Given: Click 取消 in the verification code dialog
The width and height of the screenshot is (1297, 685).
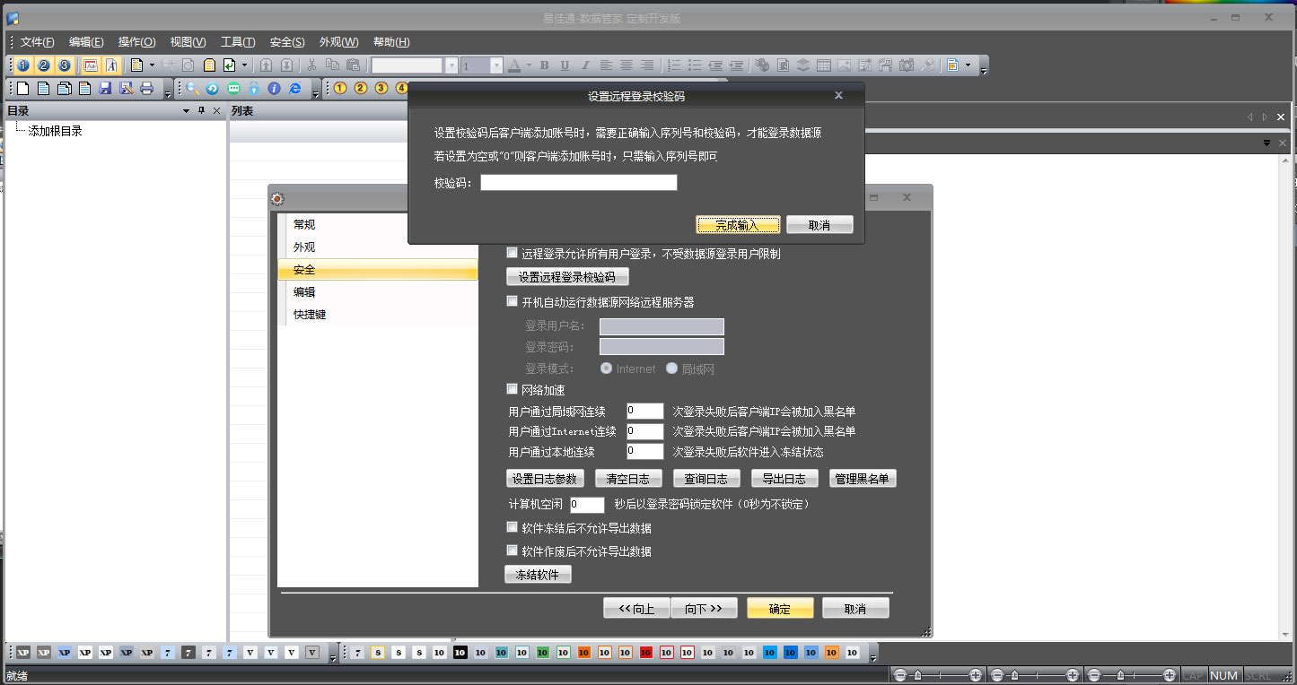Looking at the screenshot, I should (819, 225).
